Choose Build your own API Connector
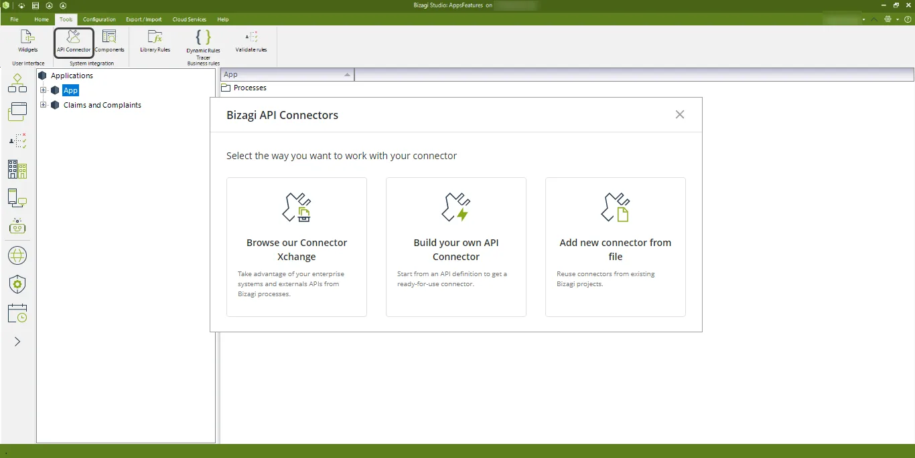This screenshot has height=458, width=915. 456,247
